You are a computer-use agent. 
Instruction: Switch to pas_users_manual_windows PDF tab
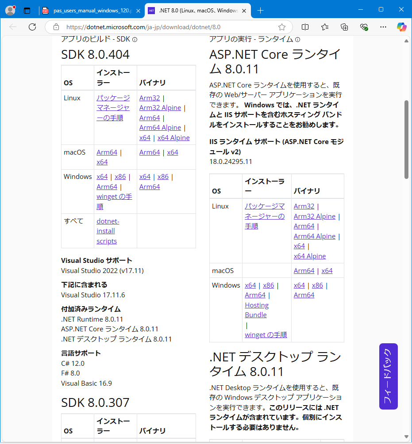(x=92, y=11)
